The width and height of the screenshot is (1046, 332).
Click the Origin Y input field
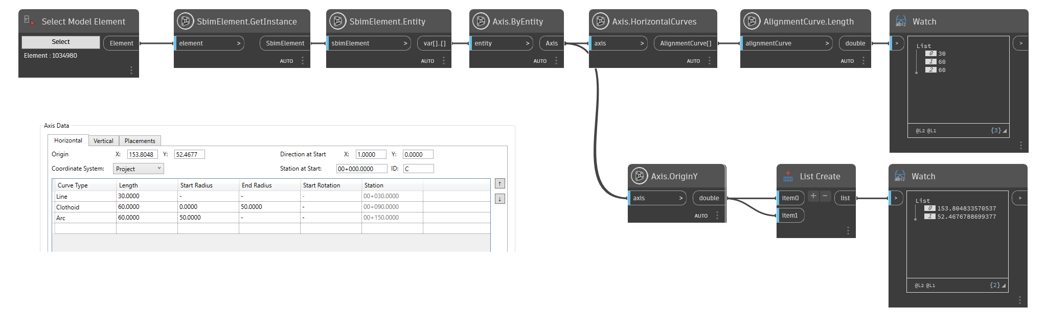189,154
